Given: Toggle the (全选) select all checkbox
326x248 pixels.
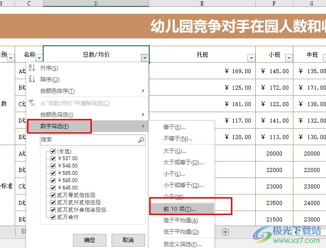Looking at the screenshot, I should pos(53,151).
